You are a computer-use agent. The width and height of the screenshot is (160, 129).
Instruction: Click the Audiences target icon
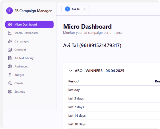(10, 67)
